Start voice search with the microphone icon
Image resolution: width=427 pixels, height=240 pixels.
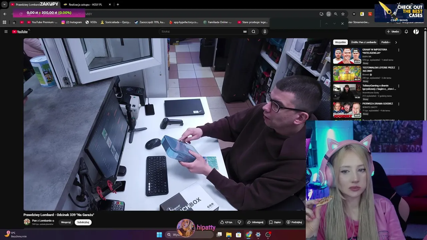[265, 32]
